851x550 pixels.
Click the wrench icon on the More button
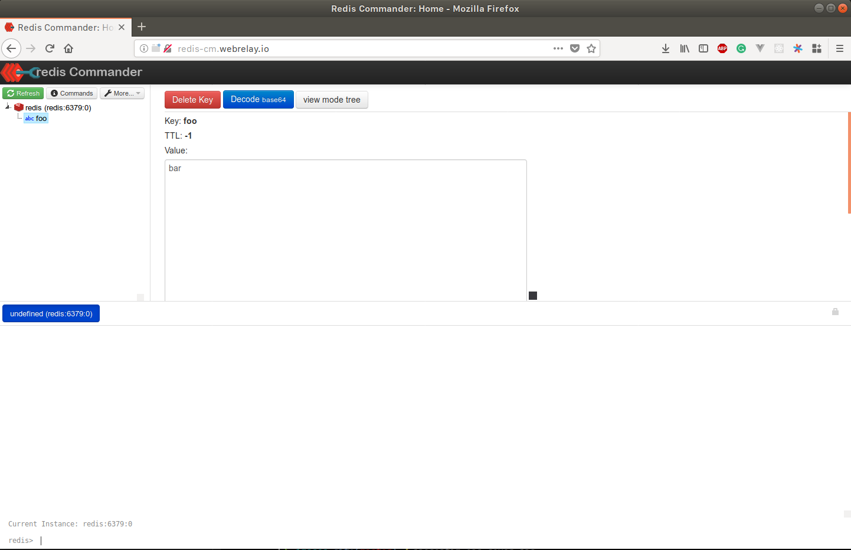pyautogui.click(x=109, y=93)
